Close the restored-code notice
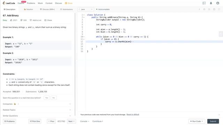223x125 pixels. click(x=219, y=115)
